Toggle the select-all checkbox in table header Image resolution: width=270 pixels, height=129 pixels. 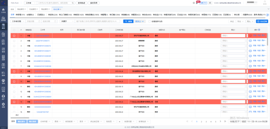tap(14, 30)
